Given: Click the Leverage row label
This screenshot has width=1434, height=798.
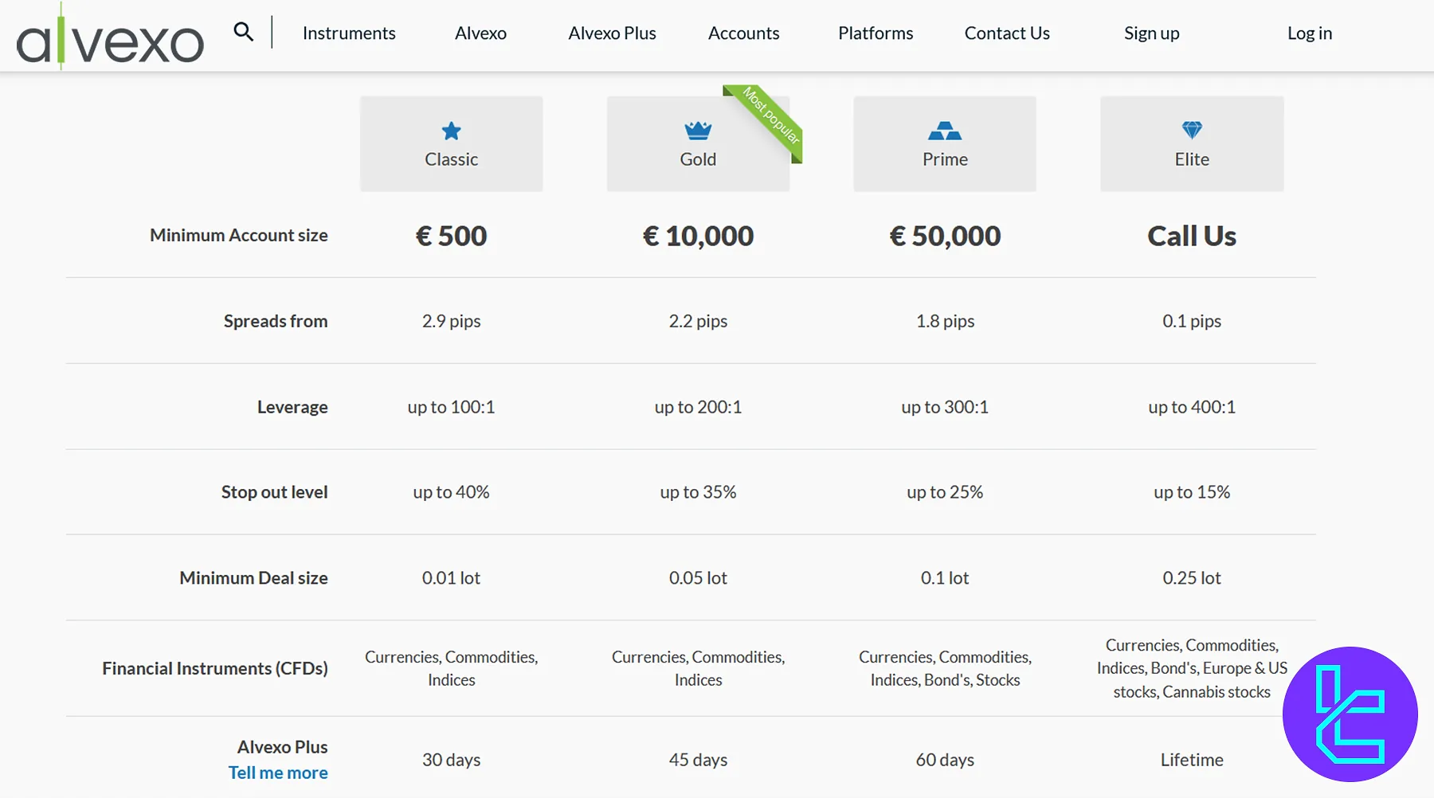Looking at the screenshot, I should [x=292, y=407].
